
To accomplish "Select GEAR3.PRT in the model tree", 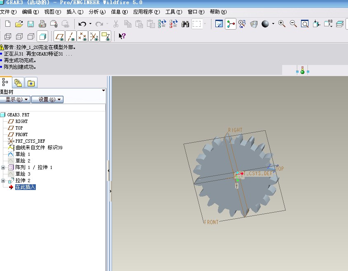I will click(x=18, y=115).
